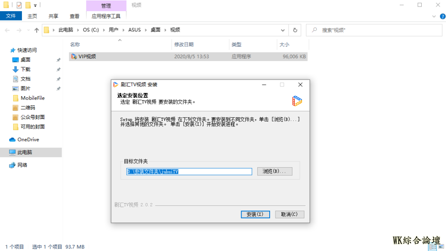Open the 文件 menu in Explorer
The image size is (446, 251).
[x=11, y=16]
